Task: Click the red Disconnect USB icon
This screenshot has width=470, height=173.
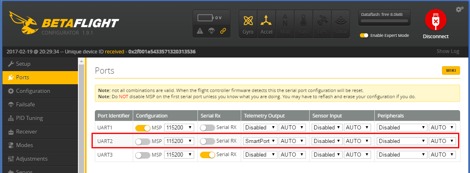Action: (x=435, y=20)
